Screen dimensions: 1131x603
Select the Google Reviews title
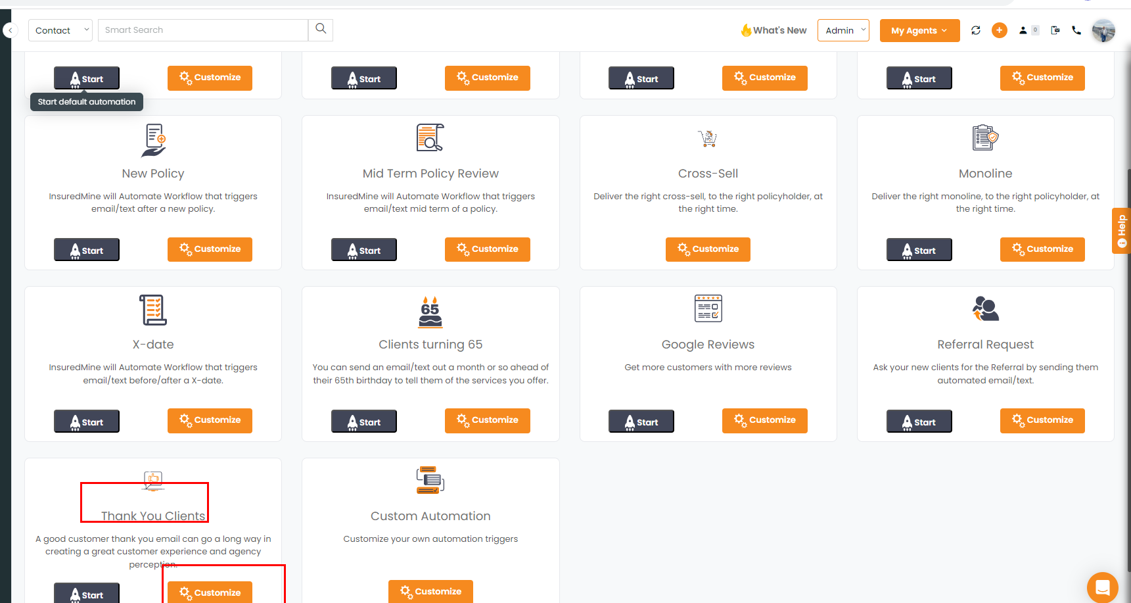pyautogui.click(x=708, y=345)
